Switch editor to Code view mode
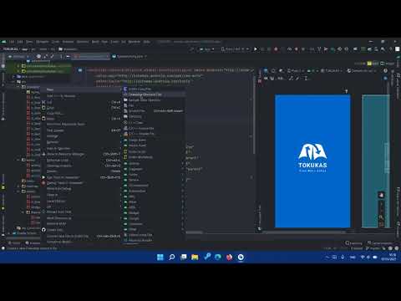Viewport: 401px width, 301px height. tap(360, 64)
